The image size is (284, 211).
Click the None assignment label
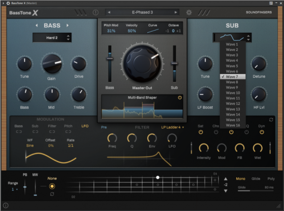click(x=52, y=178)
